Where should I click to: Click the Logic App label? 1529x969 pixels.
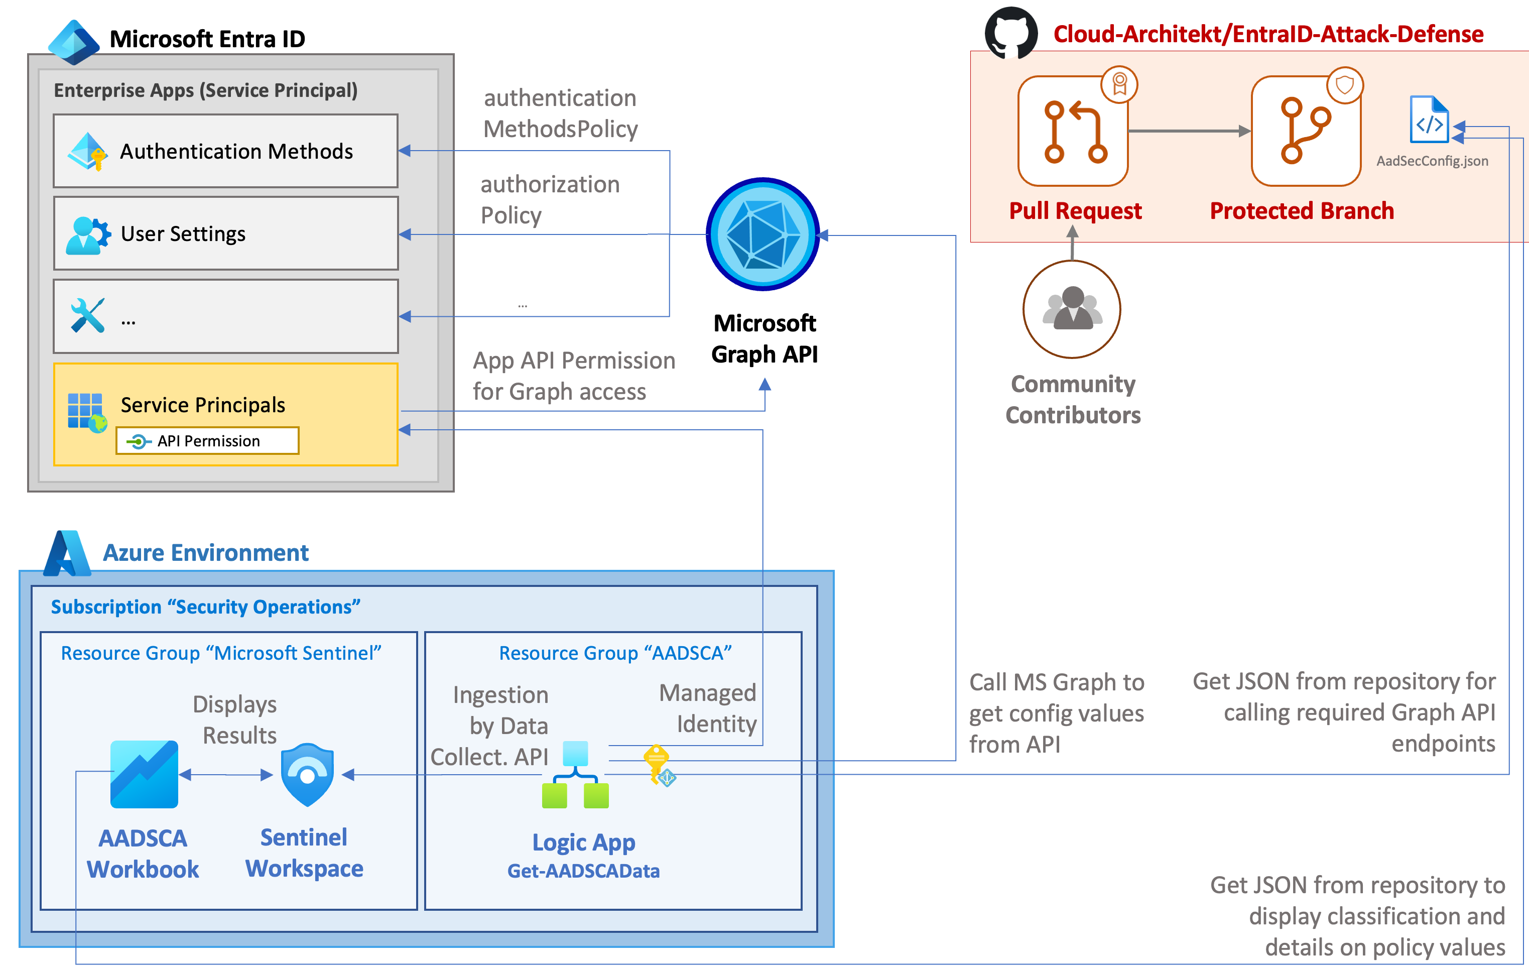[x=583, y=842]
